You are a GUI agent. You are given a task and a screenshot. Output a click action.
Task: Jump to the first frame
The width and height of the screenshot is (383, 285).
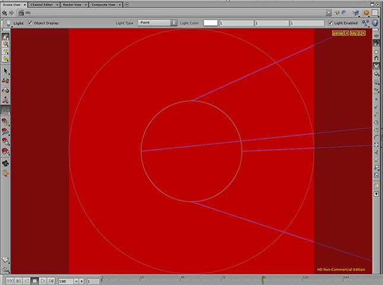point(18,281)
